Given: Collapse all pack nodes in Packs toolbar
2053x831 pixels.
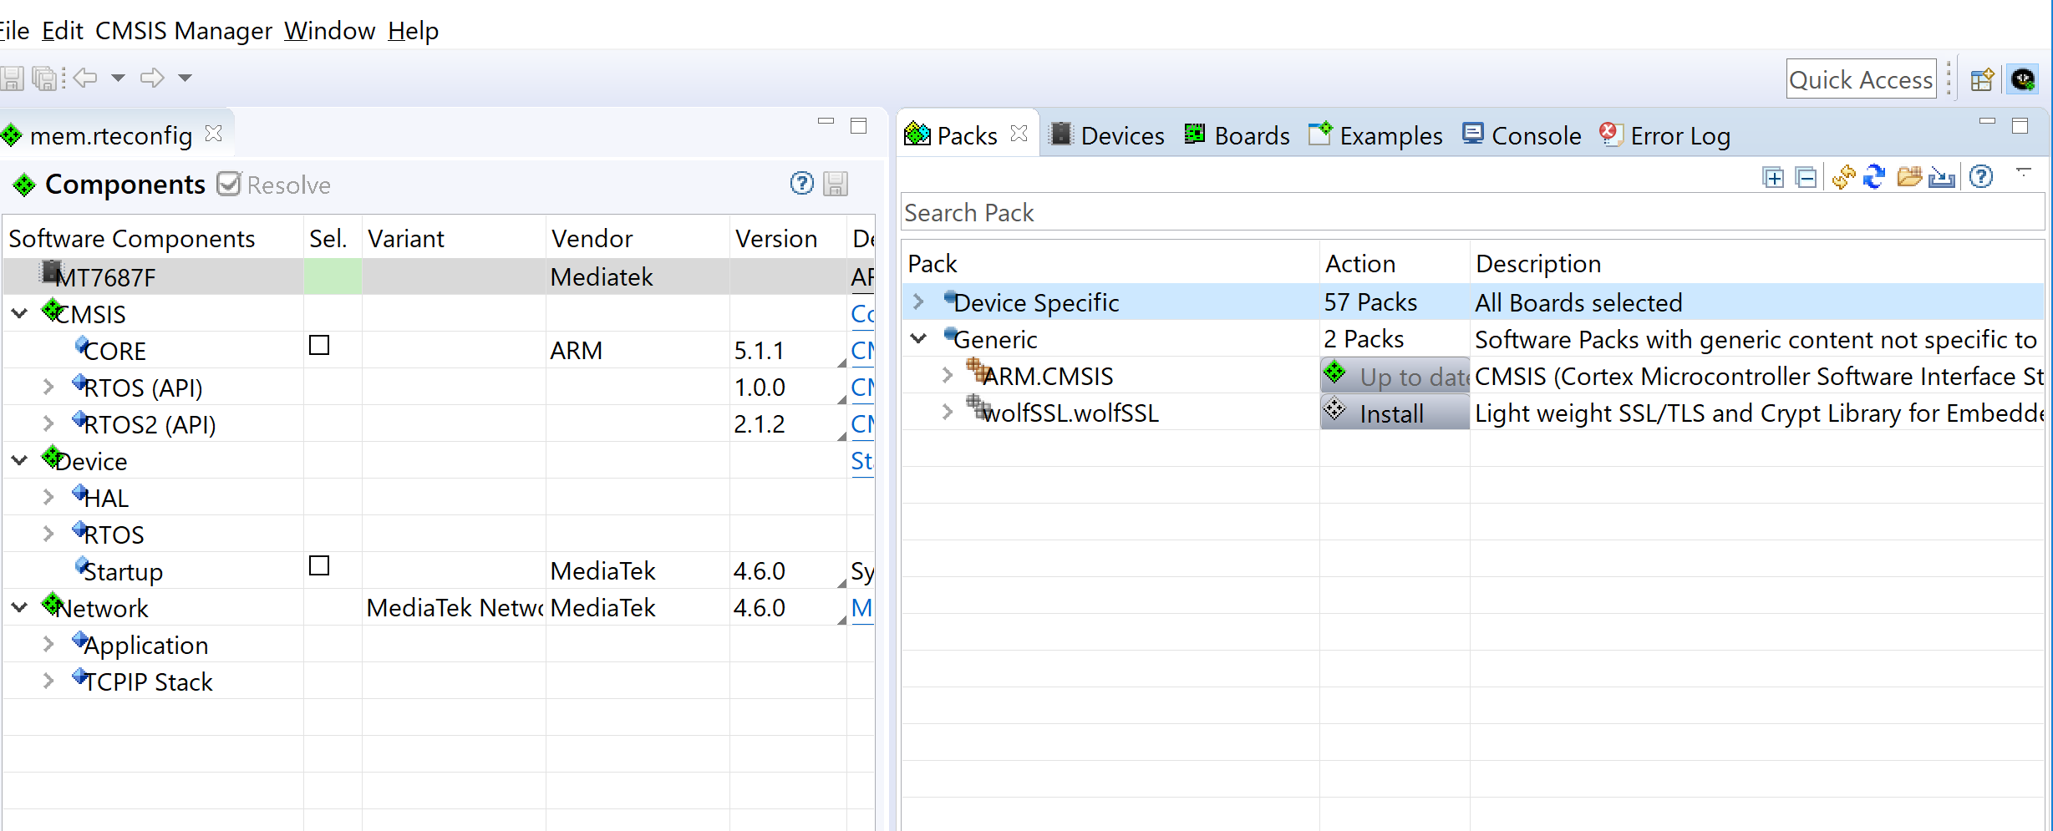Looking at the screenshot, I should coord(1806,177).
